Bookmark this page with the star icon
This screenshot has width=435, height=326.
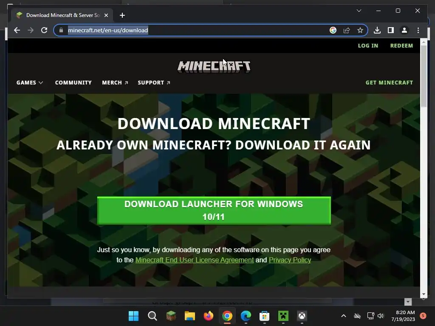pyautogui.click(x=360, y=30)
